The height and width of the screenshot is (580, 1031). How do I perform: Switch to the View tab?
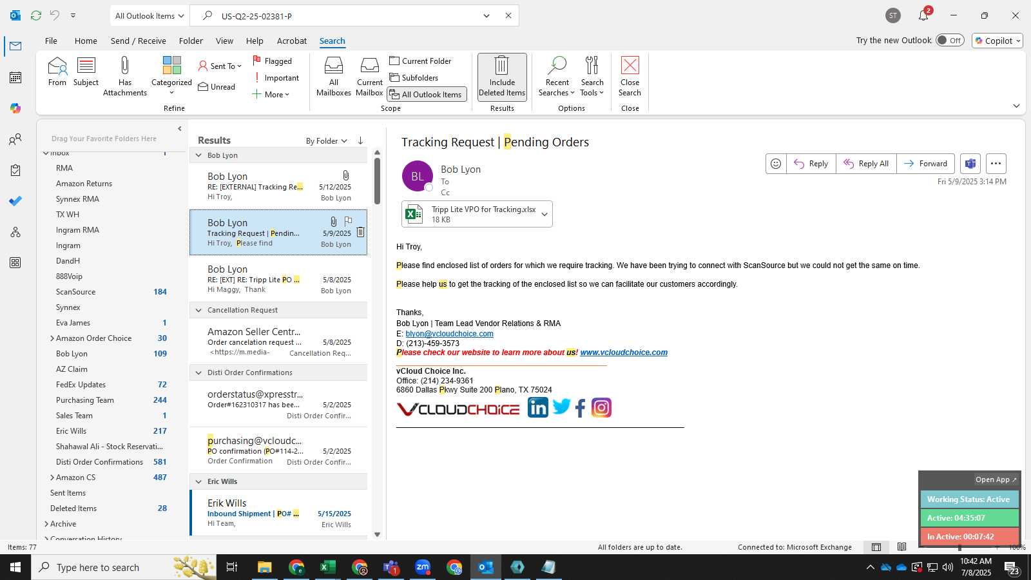coord(224,41)
